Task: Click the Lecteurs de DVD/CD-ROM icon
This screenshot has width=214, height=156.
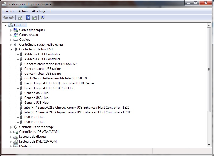Action: [16, 141]
